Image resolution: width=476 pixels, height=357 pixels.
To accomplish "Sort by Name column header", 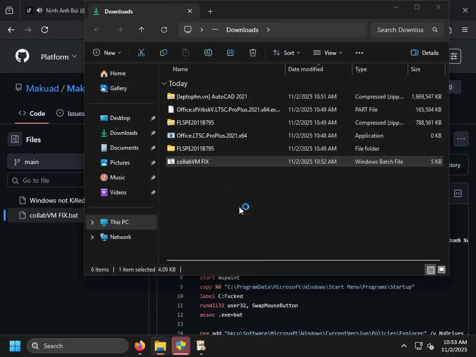I will click(180, 69).
